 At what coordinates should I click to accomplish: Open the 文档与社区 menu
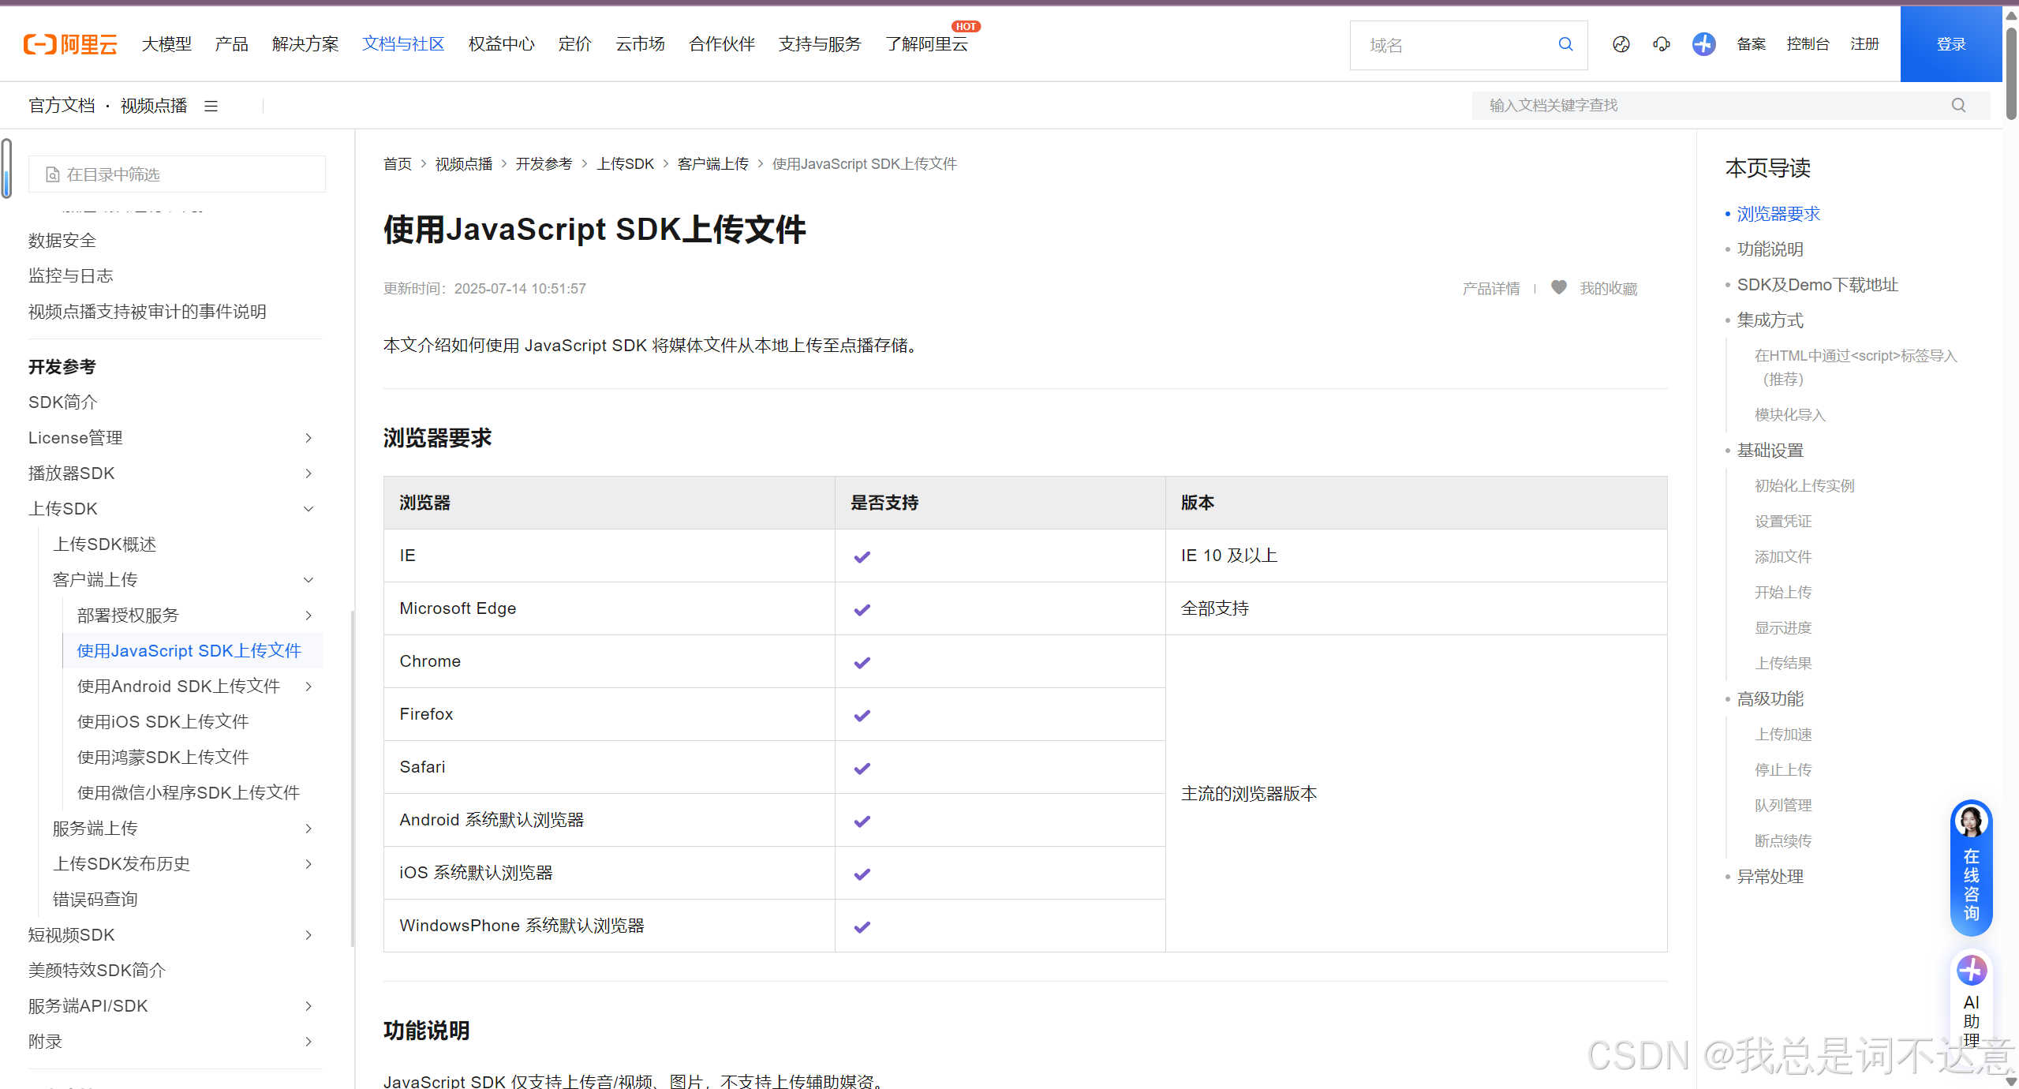pos(403,44)
